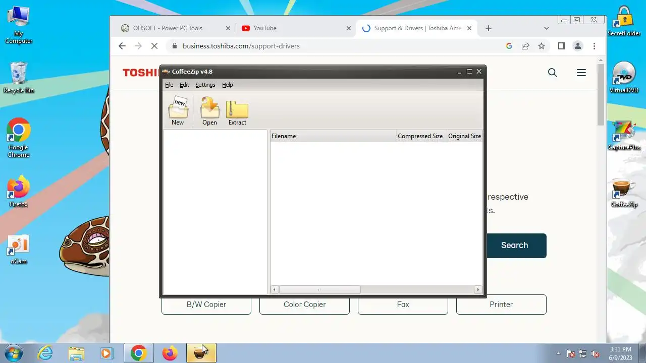This screenshot has width=646, height=363.
Task: Open the File menu in CoffeeZip
Action: tap(169, 85)
